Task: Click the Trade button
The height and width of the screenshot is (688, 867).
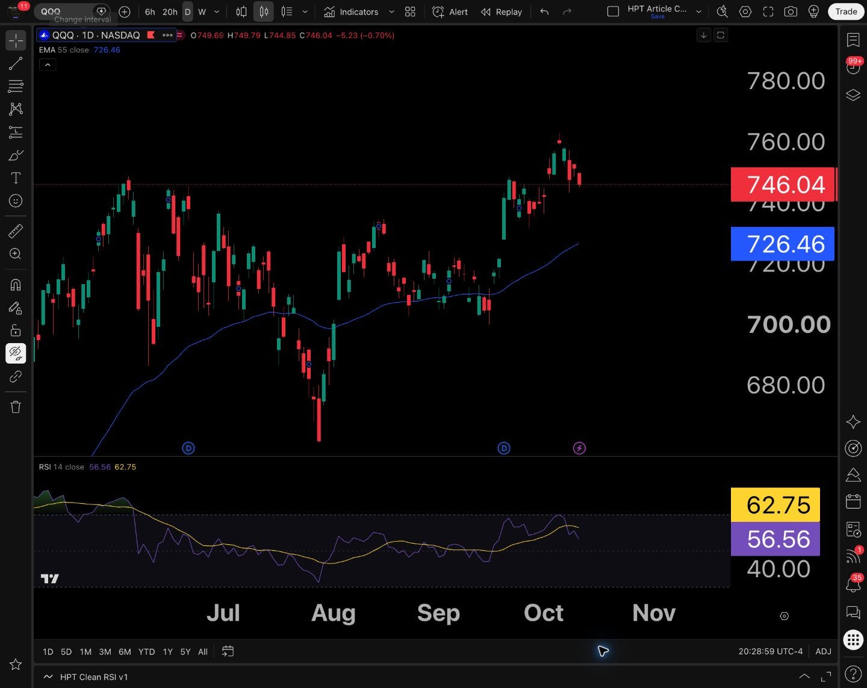Action: [846, 11]
